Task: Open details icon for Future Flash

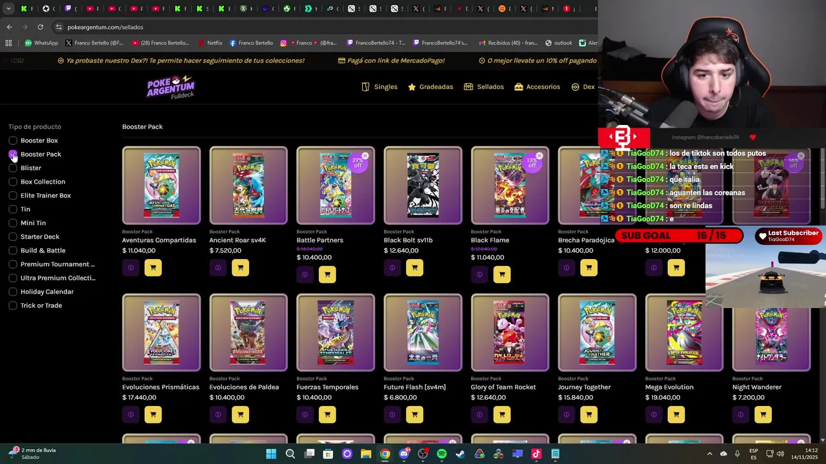Action: pos(392,414)
